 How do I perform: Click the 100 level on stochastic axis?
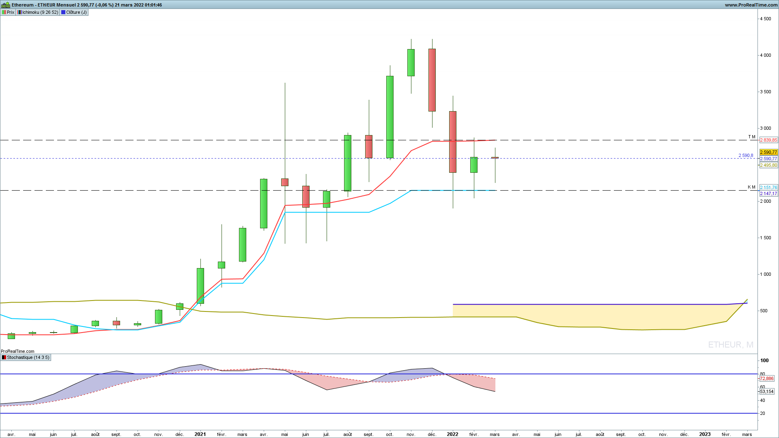(764, 360)
